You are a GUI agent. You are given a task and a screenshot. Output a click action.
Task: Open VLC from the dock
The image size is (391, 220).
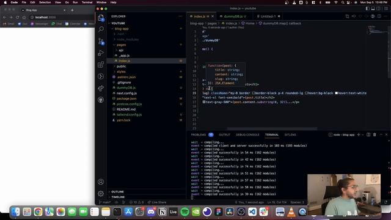[x=291, y=212]
